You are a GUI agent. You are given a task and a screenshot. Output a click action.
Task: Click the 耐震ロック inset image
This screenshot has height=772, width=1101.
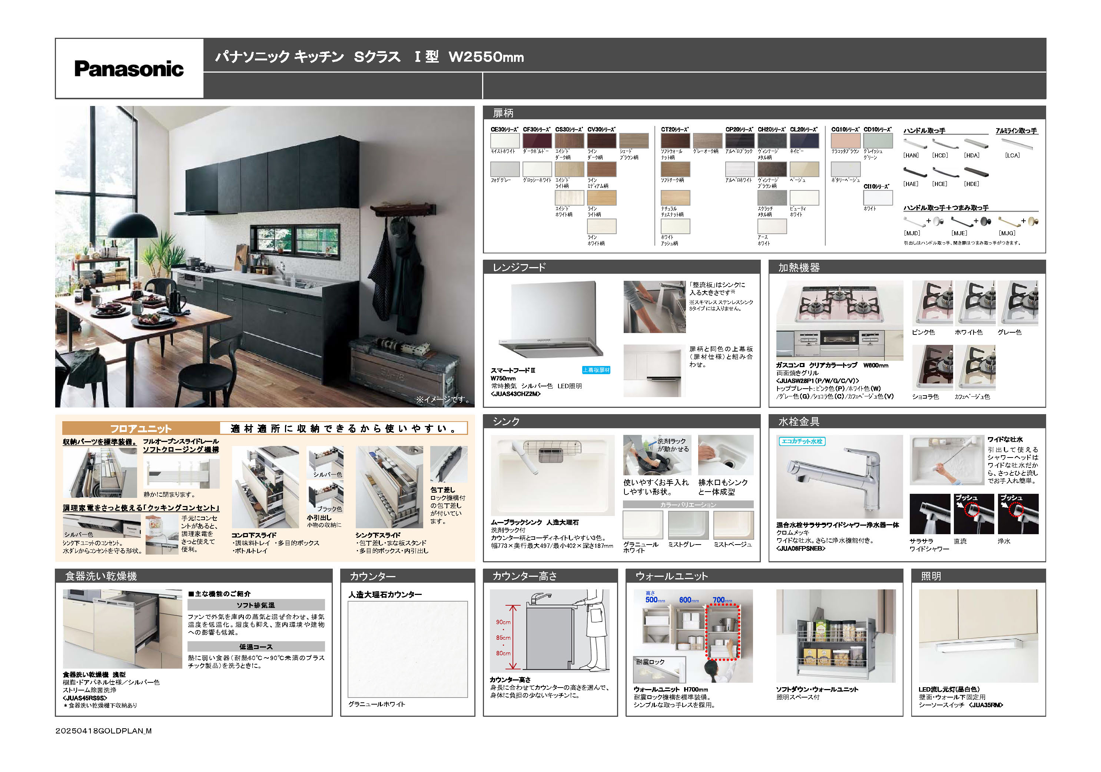[x=659, y=669]
